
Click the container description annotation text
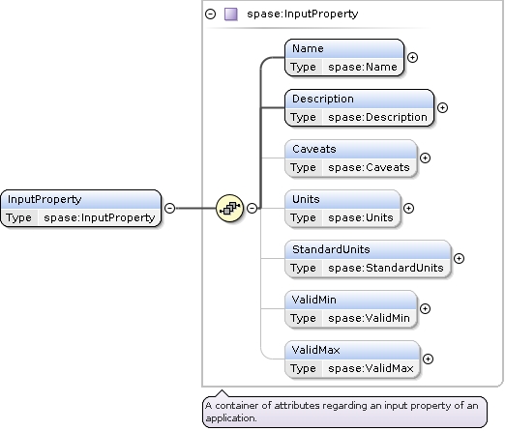(342, 412)
